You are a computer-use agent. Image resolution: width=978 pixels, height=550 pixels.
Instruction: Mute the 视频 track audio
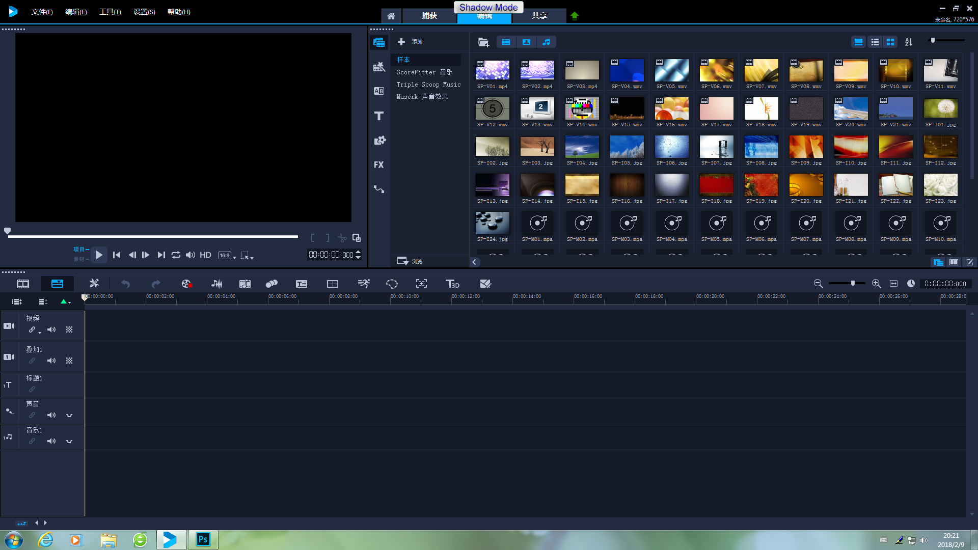(51, 329)
